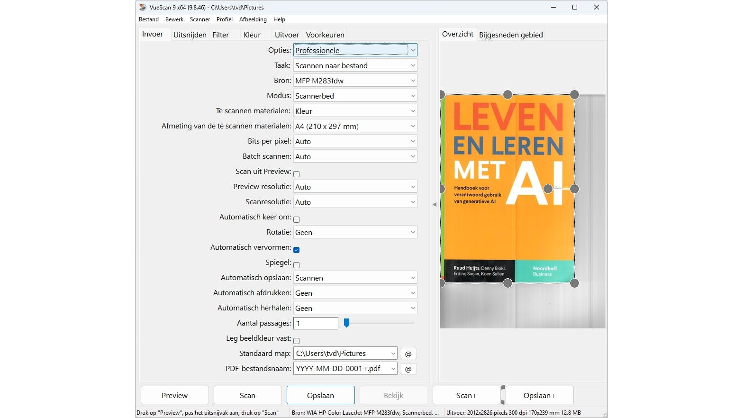Click the scanned book cover preview image
This screenshot has height=418, width=743.
508,189
